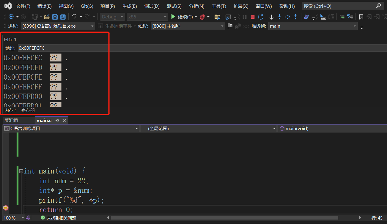The image size is (387, 224).
Task: Open the 调试(D) menu
Action: (x=152, y=6)
